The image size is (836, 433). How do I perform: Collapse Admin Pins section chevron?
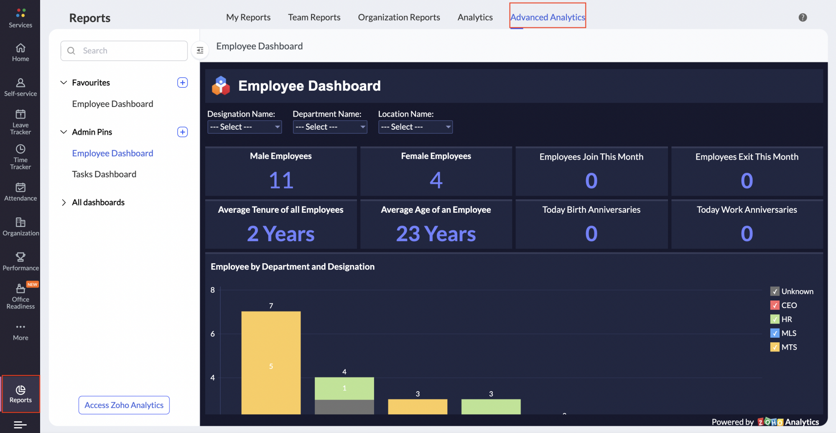click(x=64, y=132)
